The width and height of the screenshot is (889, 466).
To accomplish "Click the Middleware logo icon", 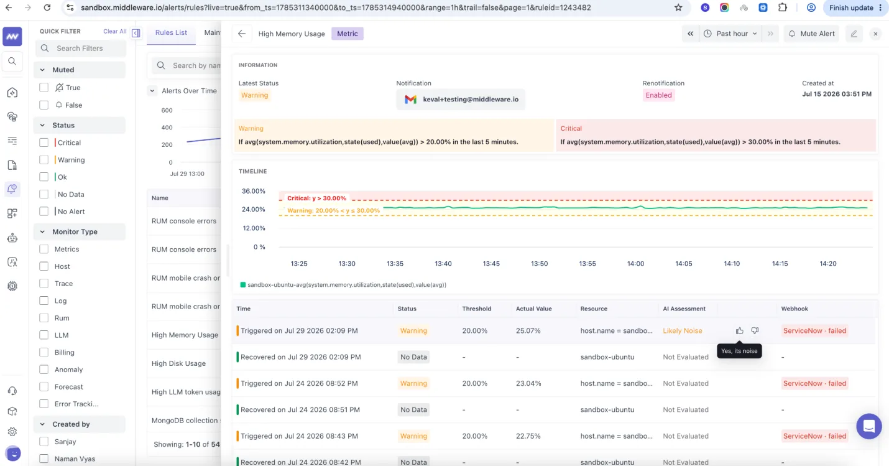I will 12,37.
